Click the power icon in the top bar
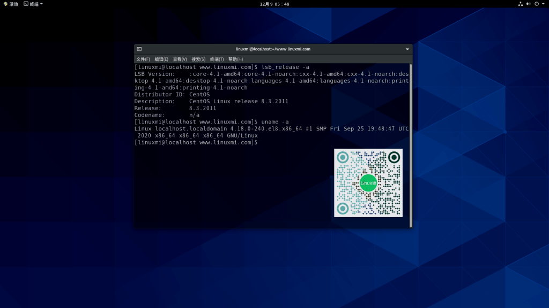This screenshot has width=549, height=308. coord(536,4)
